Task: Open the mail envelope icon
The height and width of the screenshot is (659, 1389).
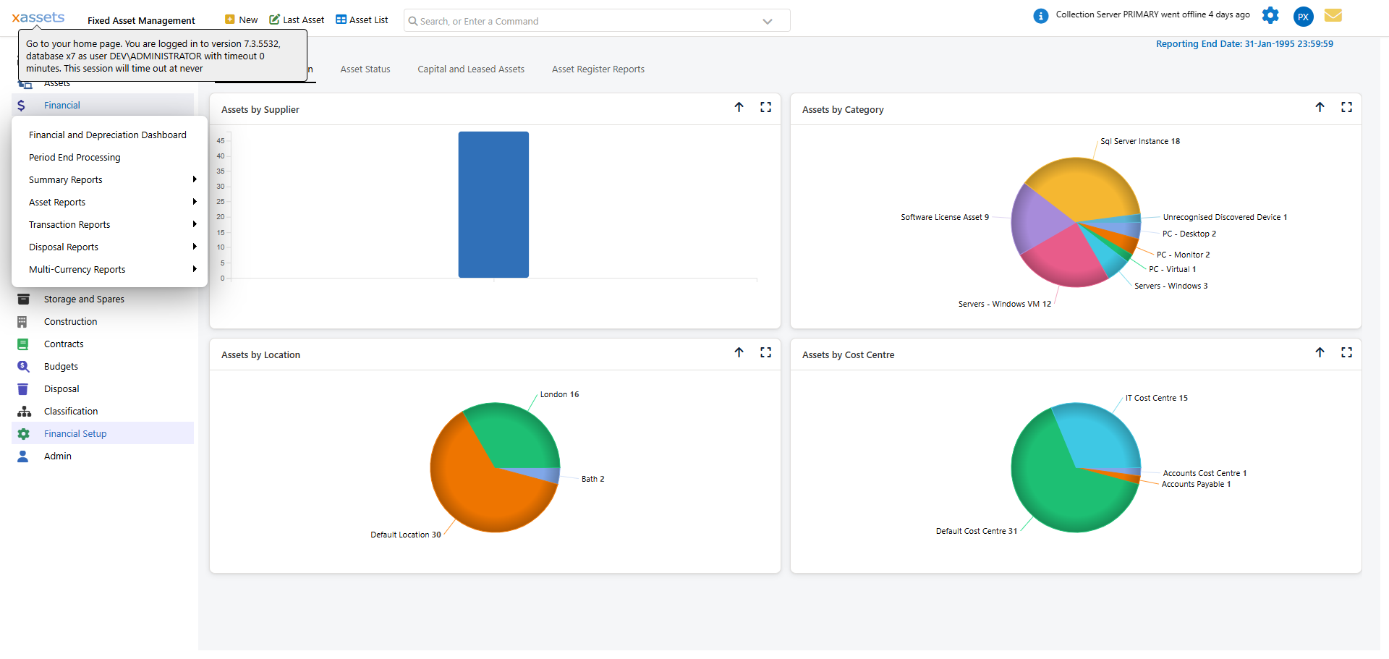Action: pos(1333,15)
